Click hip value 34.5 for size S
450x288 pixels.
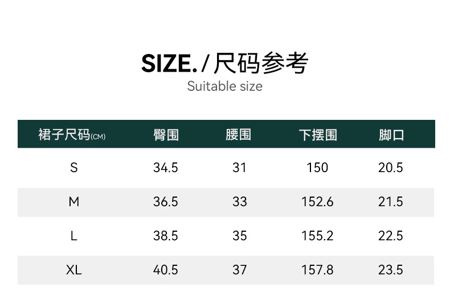tap(166, 168)
